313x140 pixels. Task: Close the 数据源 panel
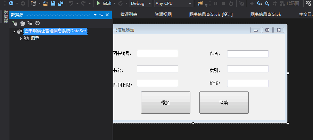(107, 15)
